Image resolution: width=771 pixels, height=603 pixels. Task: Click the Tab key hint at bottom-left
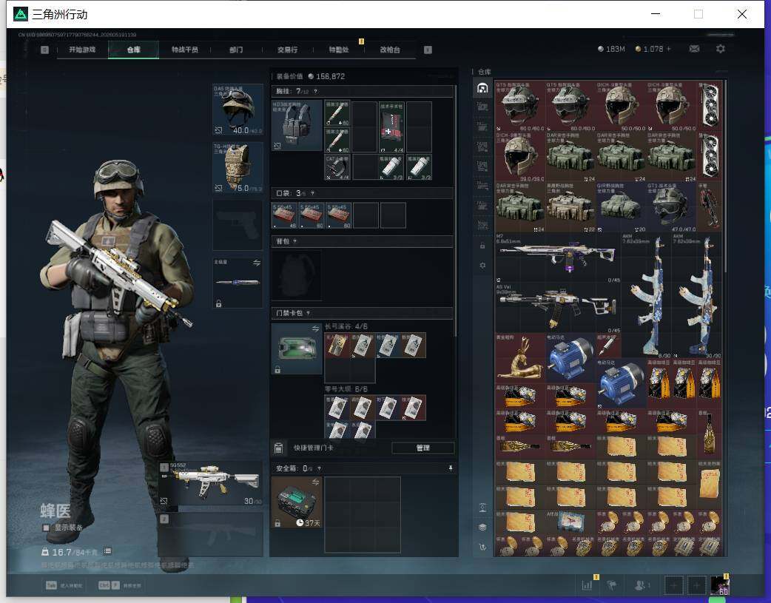[51, 585]
